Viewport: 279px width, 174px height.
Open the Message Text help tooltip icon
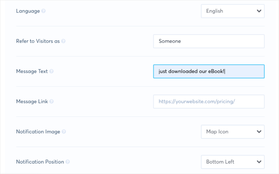click(x=51, y=71)
